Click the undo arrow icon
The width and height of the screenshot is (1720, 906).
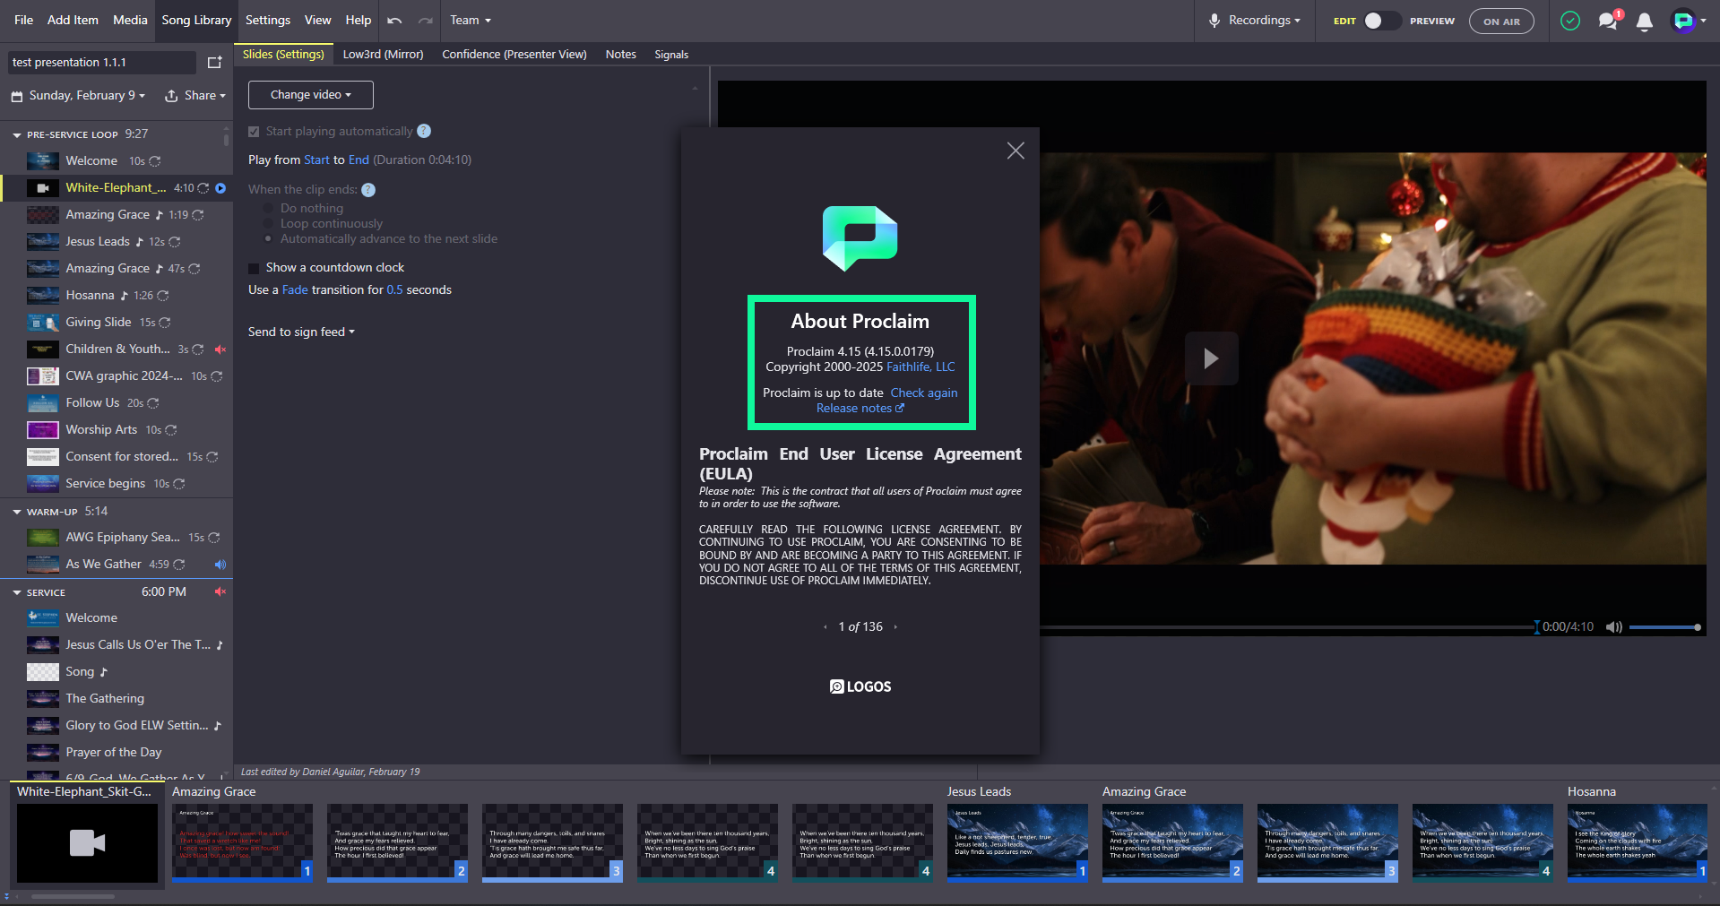click(394, 21)
